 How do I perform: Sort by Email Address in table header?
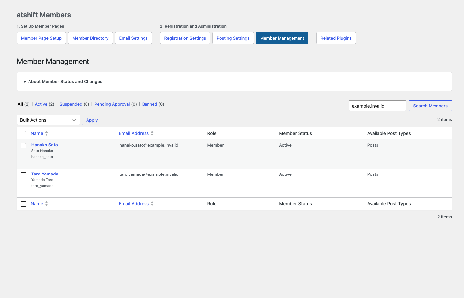click(134, 133)
